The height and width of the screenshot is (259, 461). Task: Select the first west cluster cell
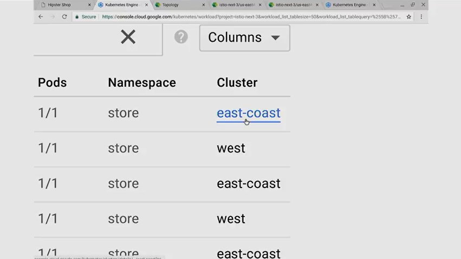coord(231,148)
